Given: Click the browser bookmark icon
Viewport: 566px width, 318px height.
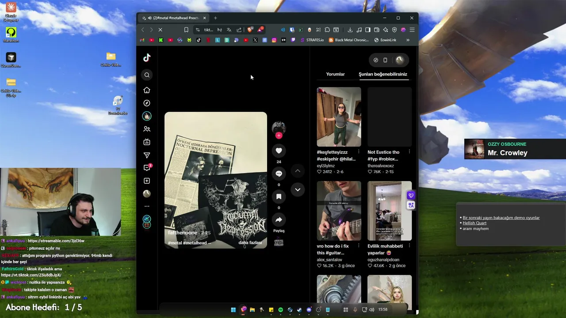Looking at the screenshot, I should 186,30.
